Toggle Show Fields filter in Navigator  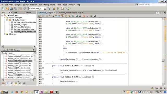pyautogui.click(x=8, y=83)
